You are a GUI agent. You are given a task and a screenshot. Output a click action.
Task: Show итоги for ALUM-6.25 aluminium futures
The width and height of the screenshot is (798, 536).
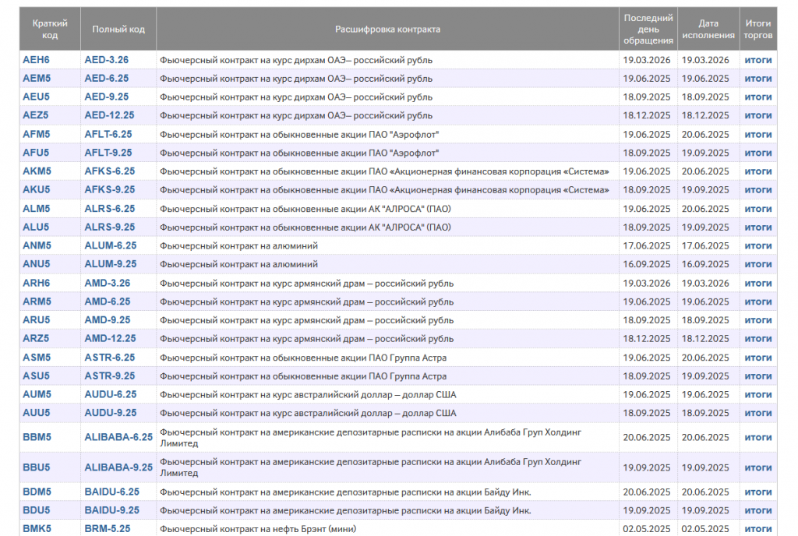757,245
